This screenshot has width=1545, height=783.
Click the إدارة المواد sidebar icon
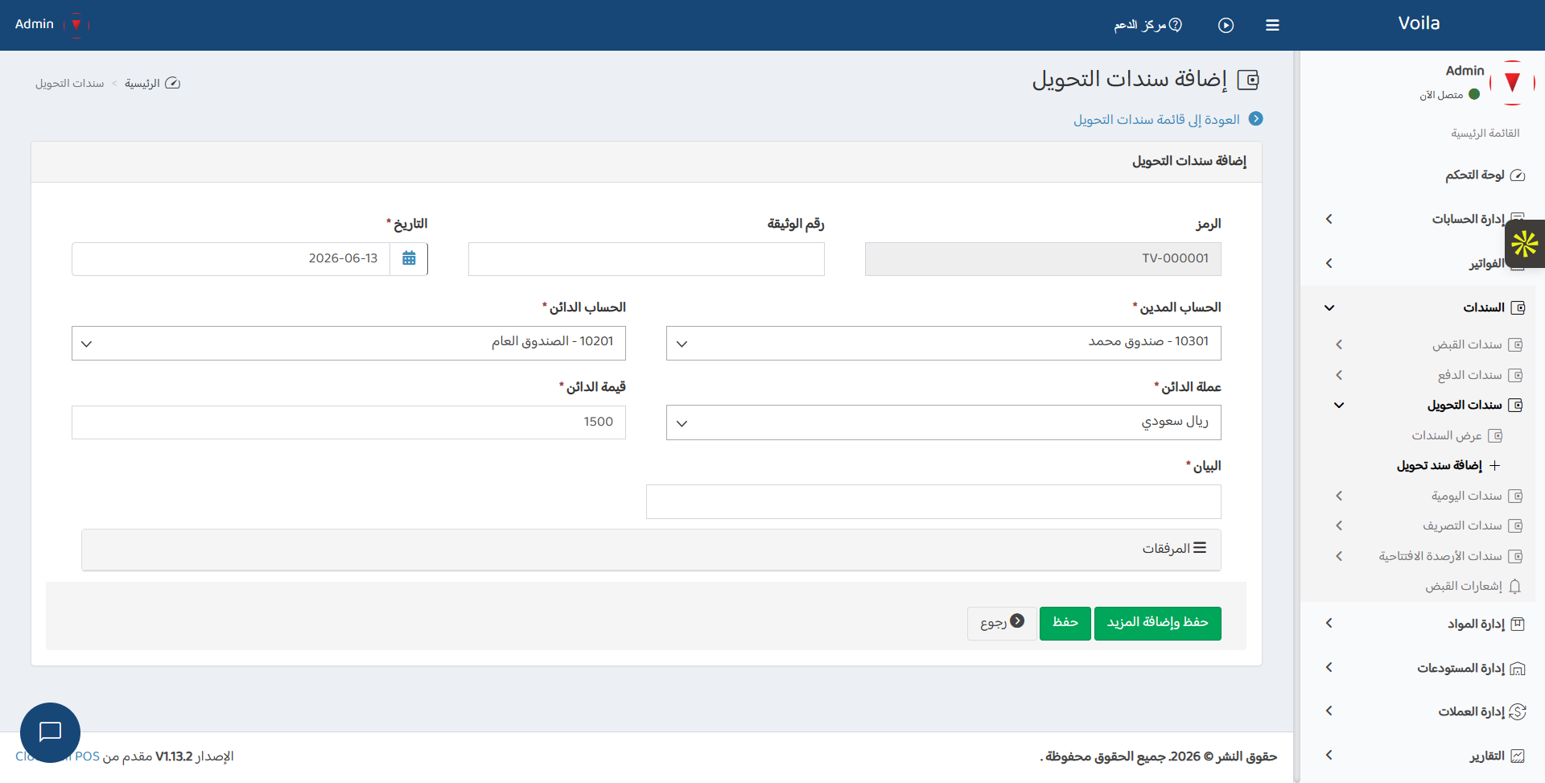(1518, 624)
